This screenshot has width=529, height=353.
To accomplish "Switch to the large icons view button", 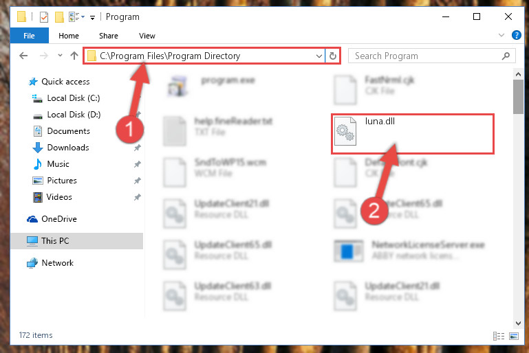I will (x=514, y=336).
